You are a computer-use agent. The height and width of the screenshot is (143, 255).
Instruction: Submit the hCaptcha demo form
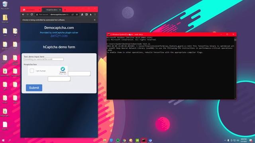point(34,88)
